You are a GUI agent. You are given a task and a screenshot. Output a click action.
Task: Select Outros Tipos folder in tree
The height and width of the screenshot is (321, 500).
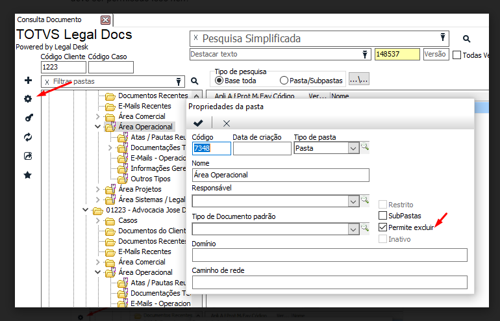point(151,179)
